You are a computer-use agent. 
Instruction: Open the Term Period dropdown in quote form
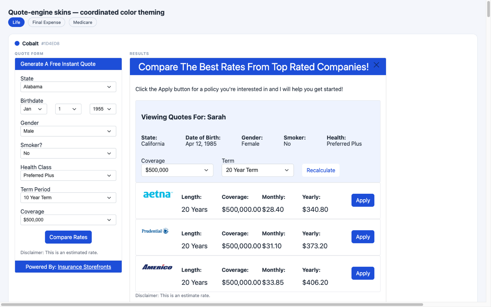pyautogui.click(x=68, y=198)
